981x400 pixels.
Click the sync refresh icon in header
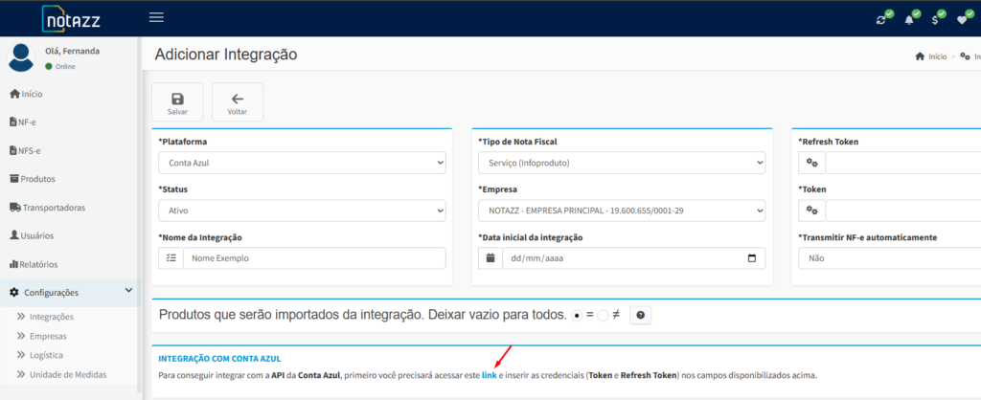point(882,20)
